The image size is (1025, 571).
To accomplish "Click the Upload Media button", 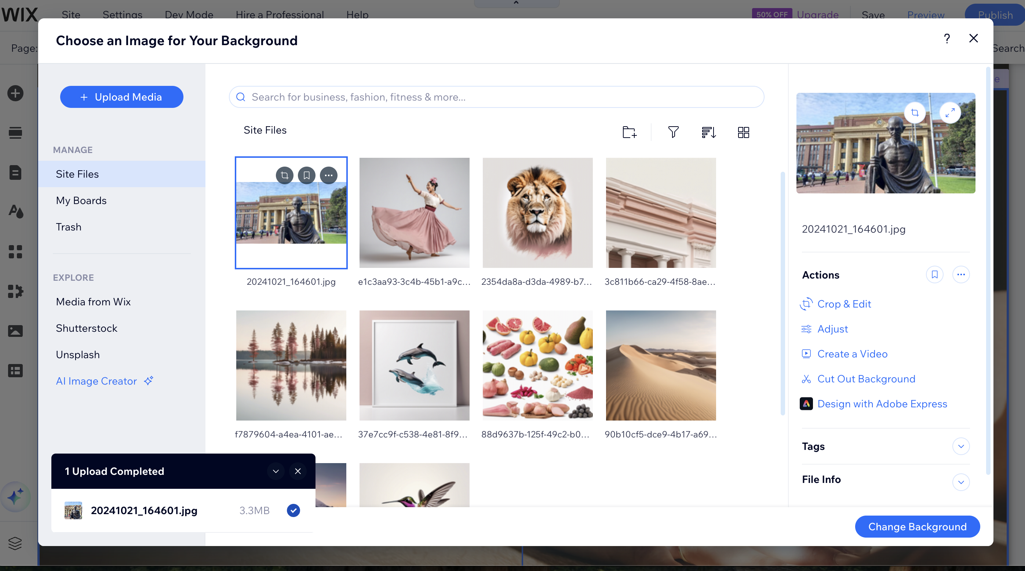I will click(121, 97).
